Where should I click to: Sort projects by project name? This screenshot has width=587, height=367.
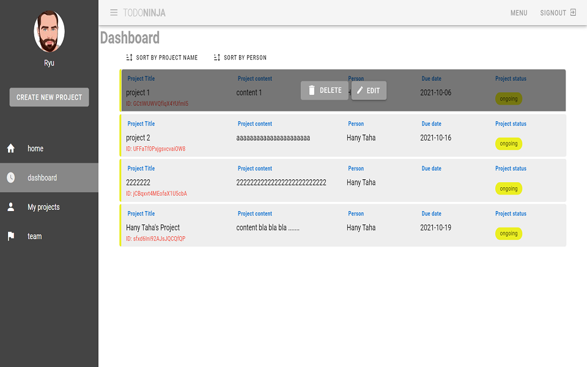click(x=162, y=58)
